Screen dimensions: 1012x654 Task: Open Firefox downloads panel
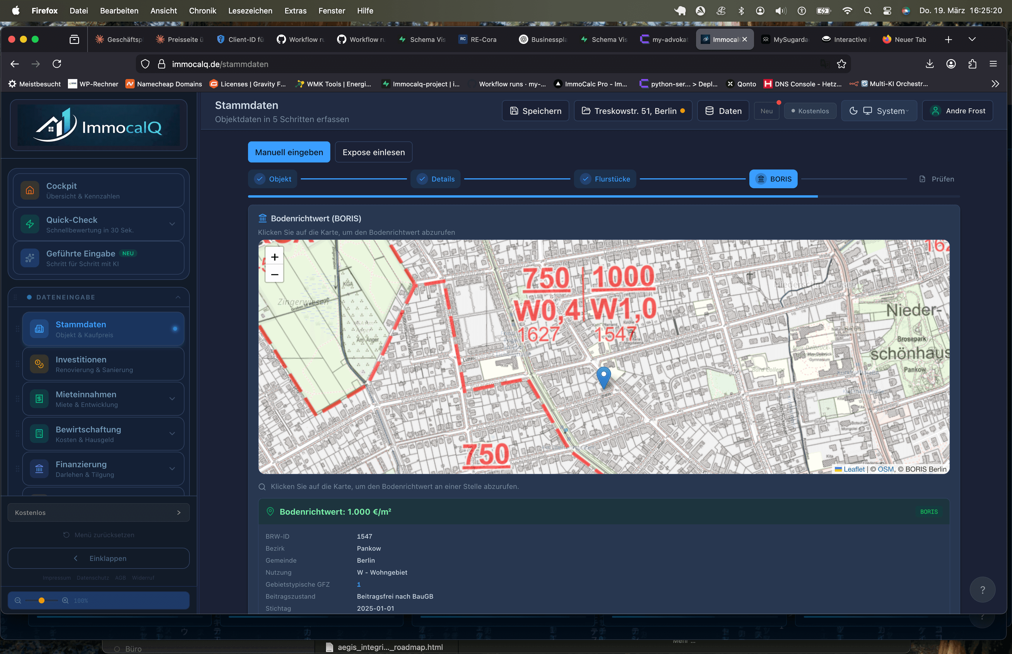(x=930, y=64)
